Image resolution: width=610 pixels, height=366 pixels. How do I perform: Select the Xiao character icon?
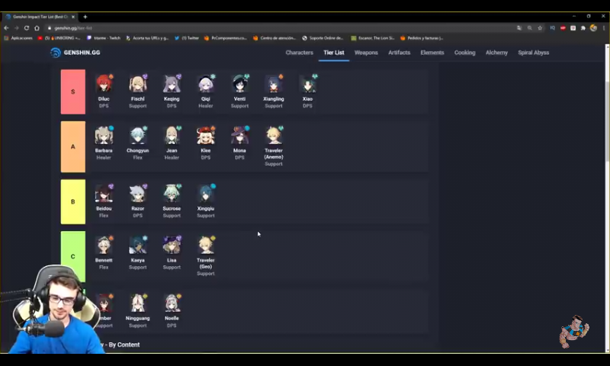click(307, 84)
